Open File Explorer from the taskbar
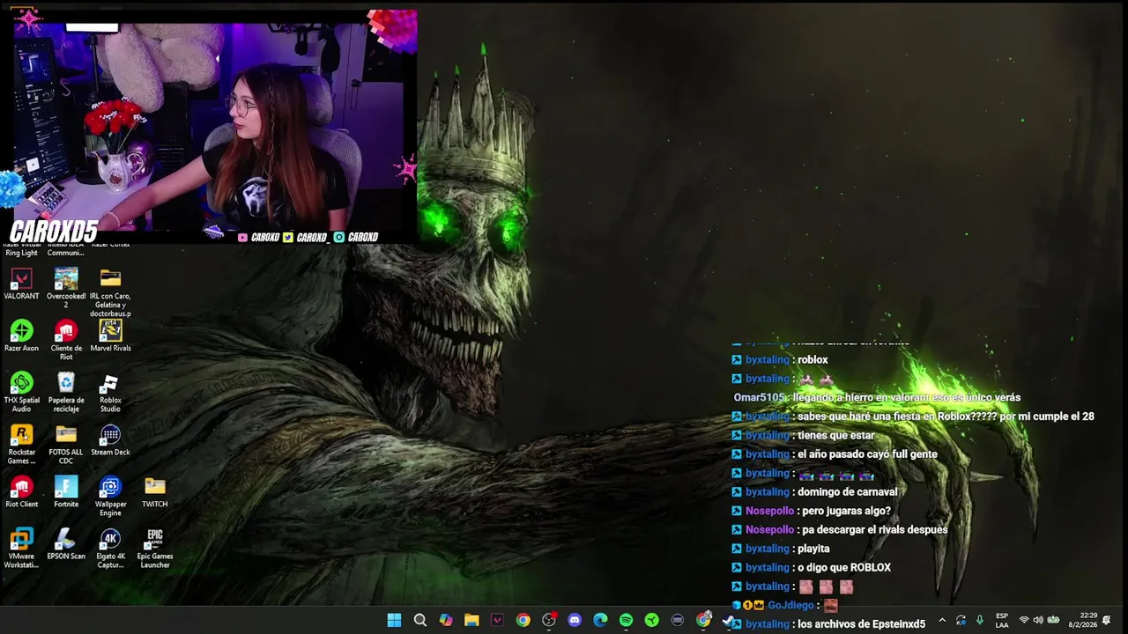The image size is (1128, 634). (471, 620)
